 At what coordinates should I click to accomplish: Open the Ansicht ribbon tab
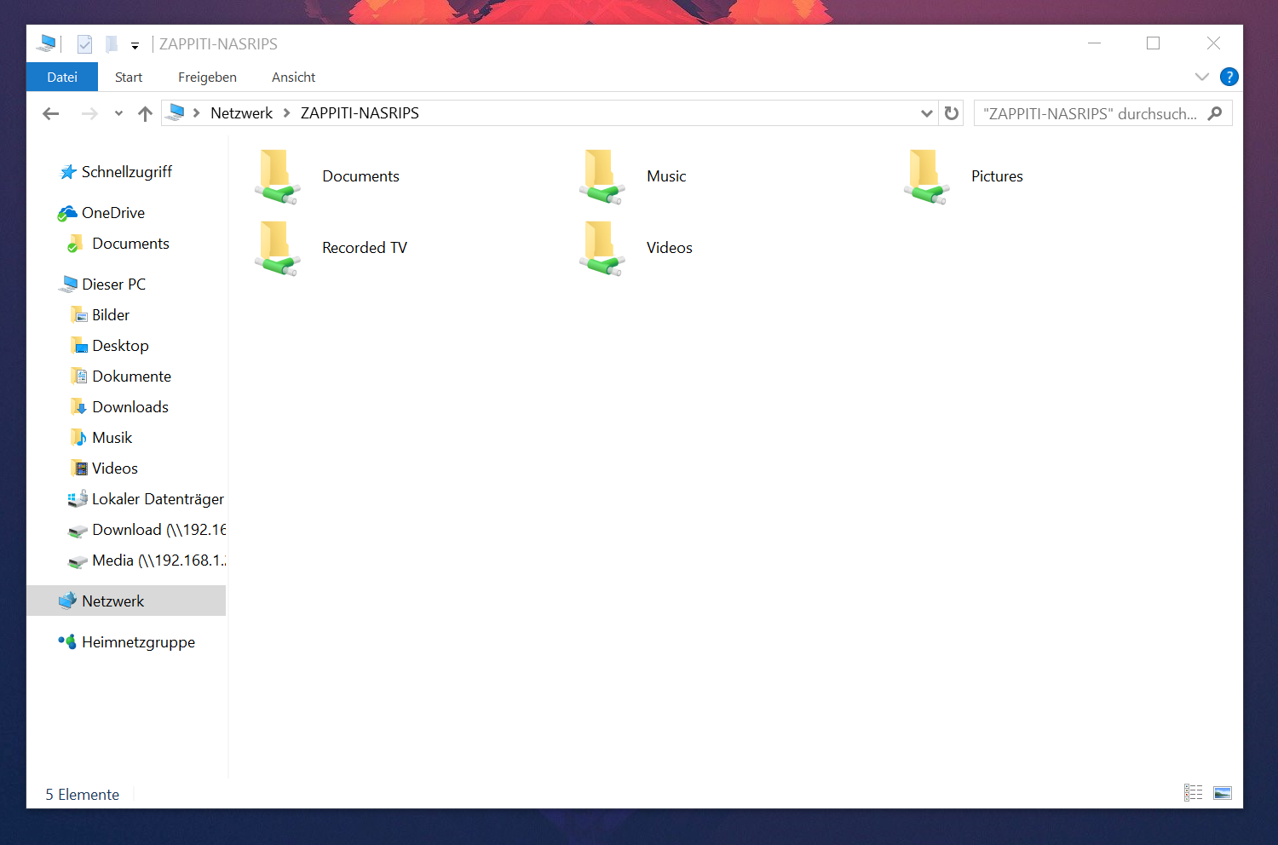[293, 77]
